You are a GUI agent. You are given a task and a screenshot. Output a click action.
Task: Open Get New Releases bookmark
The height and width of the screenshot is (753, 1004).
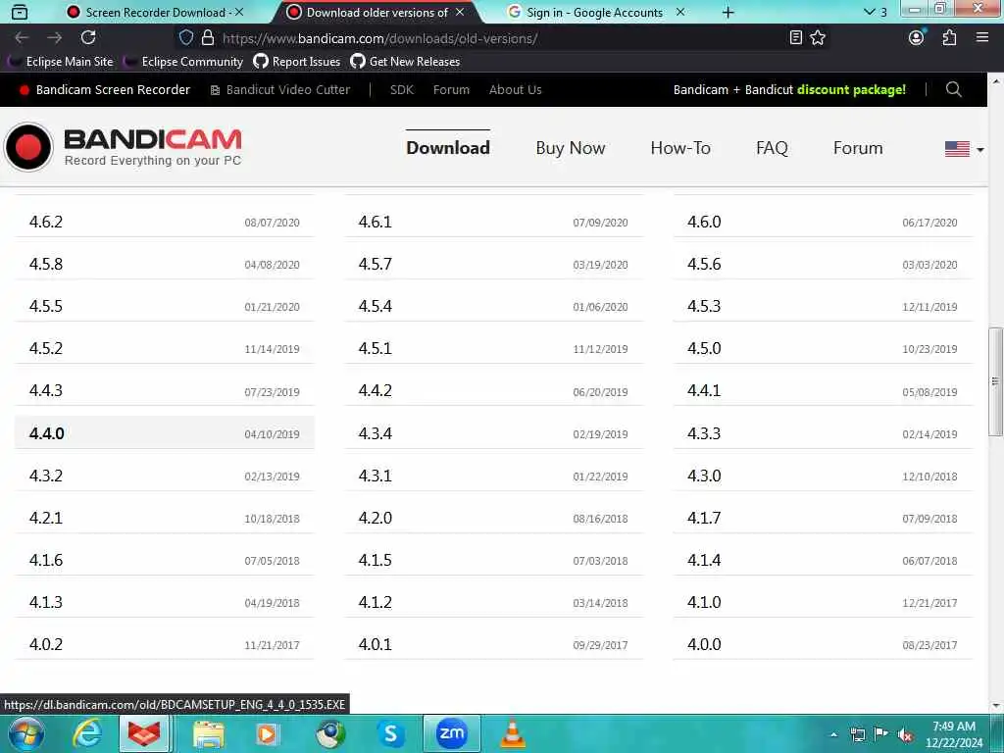pyautogui.click(x=405, y=62)
